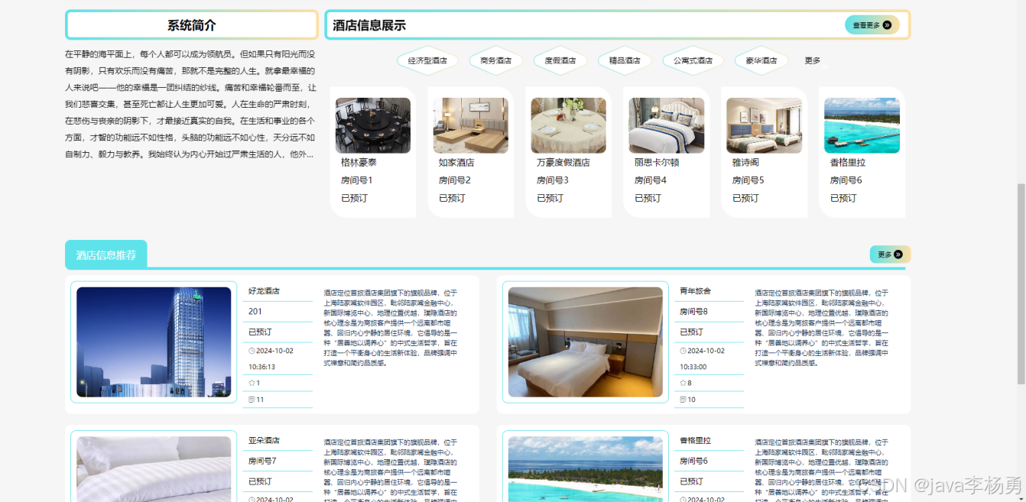Toggle the 公寓式酒店 category filter

tap(693, 60)
